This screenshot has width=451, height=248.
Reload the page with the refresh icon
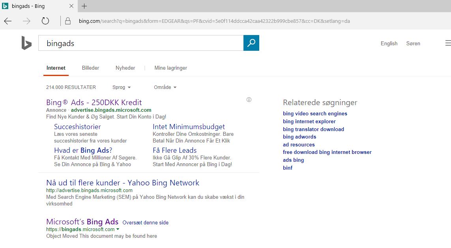coord(45,21)
